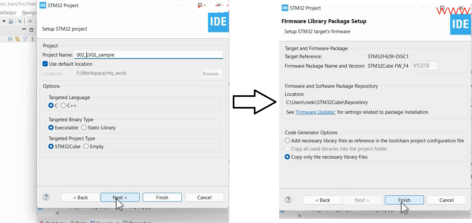472x223 pixels.
Task: Maximize the project explorer view pane
Action: [31, 30]
